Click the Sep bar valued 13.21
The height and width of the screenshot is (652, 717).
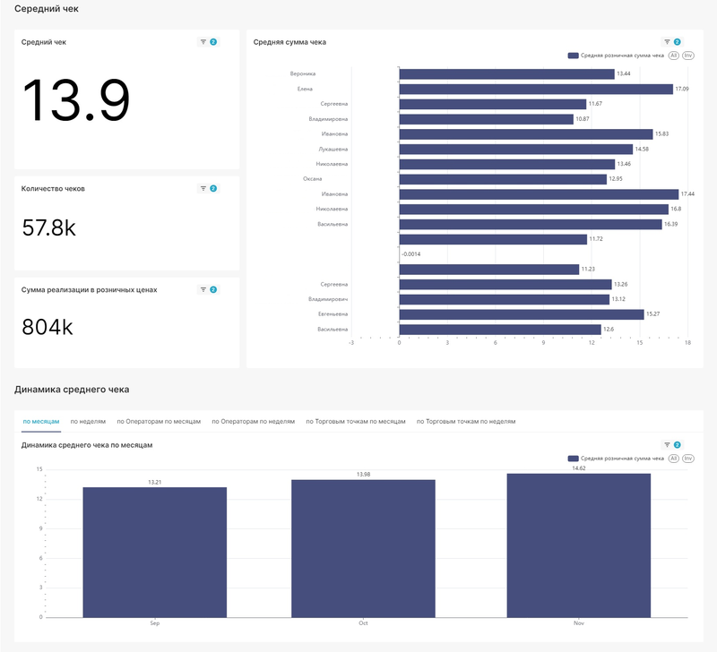(x=154, y=552)
